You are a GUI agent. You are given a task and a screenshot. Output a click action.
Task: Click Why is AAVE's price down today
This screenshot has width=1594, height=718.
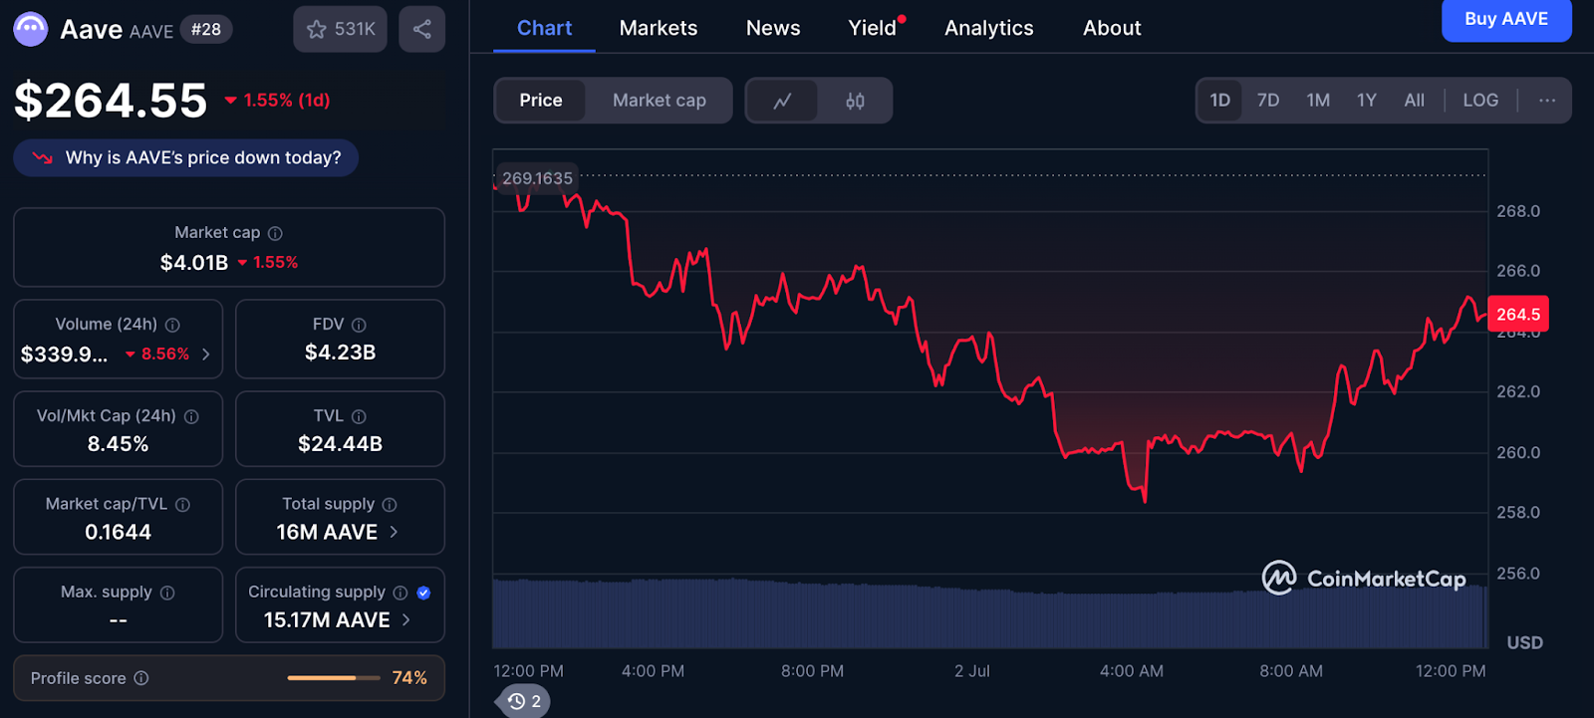coord(186,157)
